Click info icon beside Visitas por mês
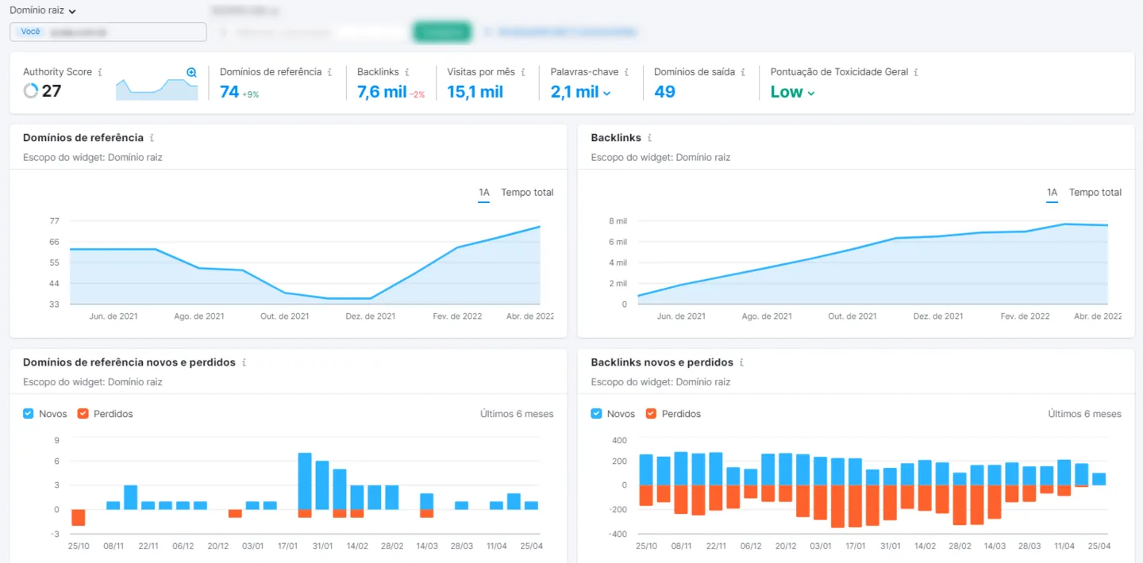Screen dimensions: 1143x563 pyautogui.click(x=523, y=72)
